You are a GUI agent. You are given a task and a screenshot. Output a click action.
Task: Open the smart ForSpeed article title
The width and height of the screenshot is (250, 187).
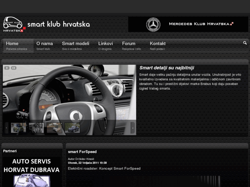[82, 152]
